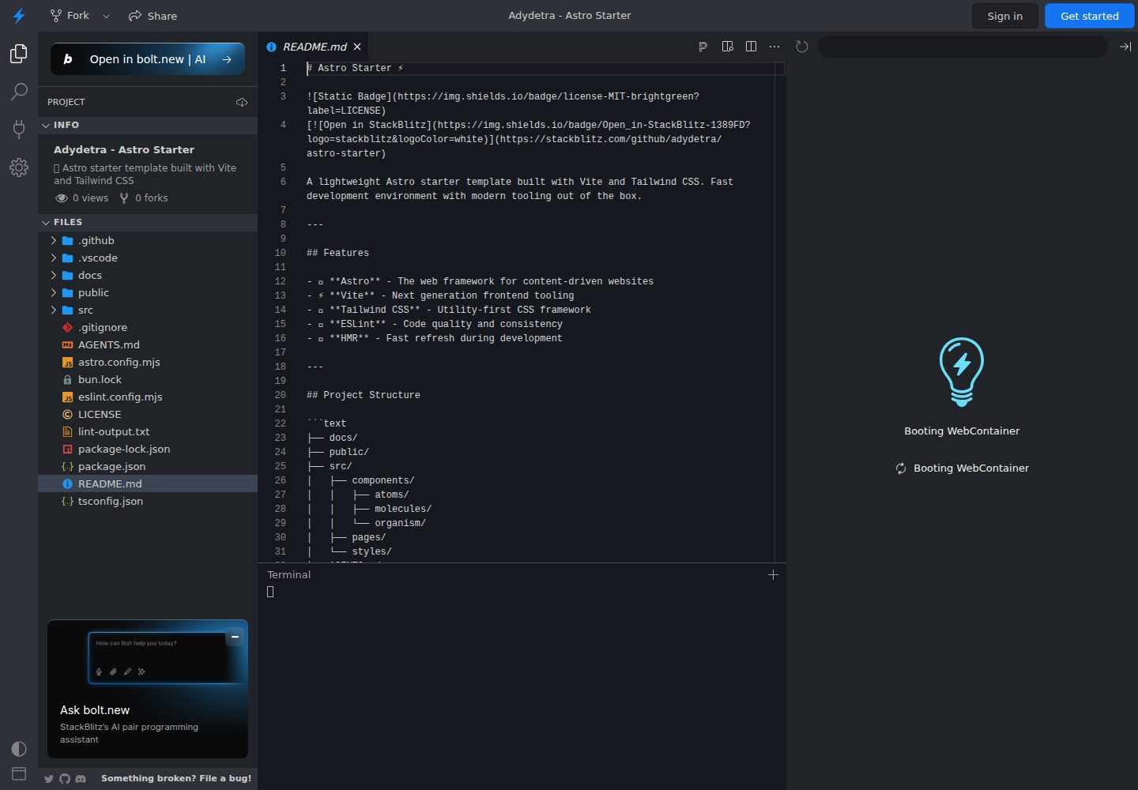Format the document with the Prettier icon
1138x790 pixels.
(703, 47)
